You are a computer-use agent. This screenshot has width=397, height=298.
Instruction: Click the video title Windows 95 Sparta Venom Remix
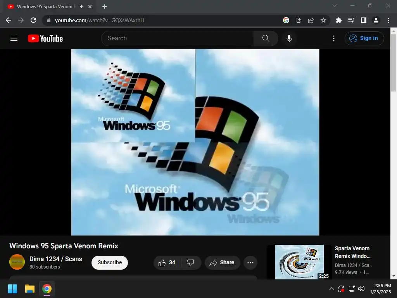click(x=64, y=246)
